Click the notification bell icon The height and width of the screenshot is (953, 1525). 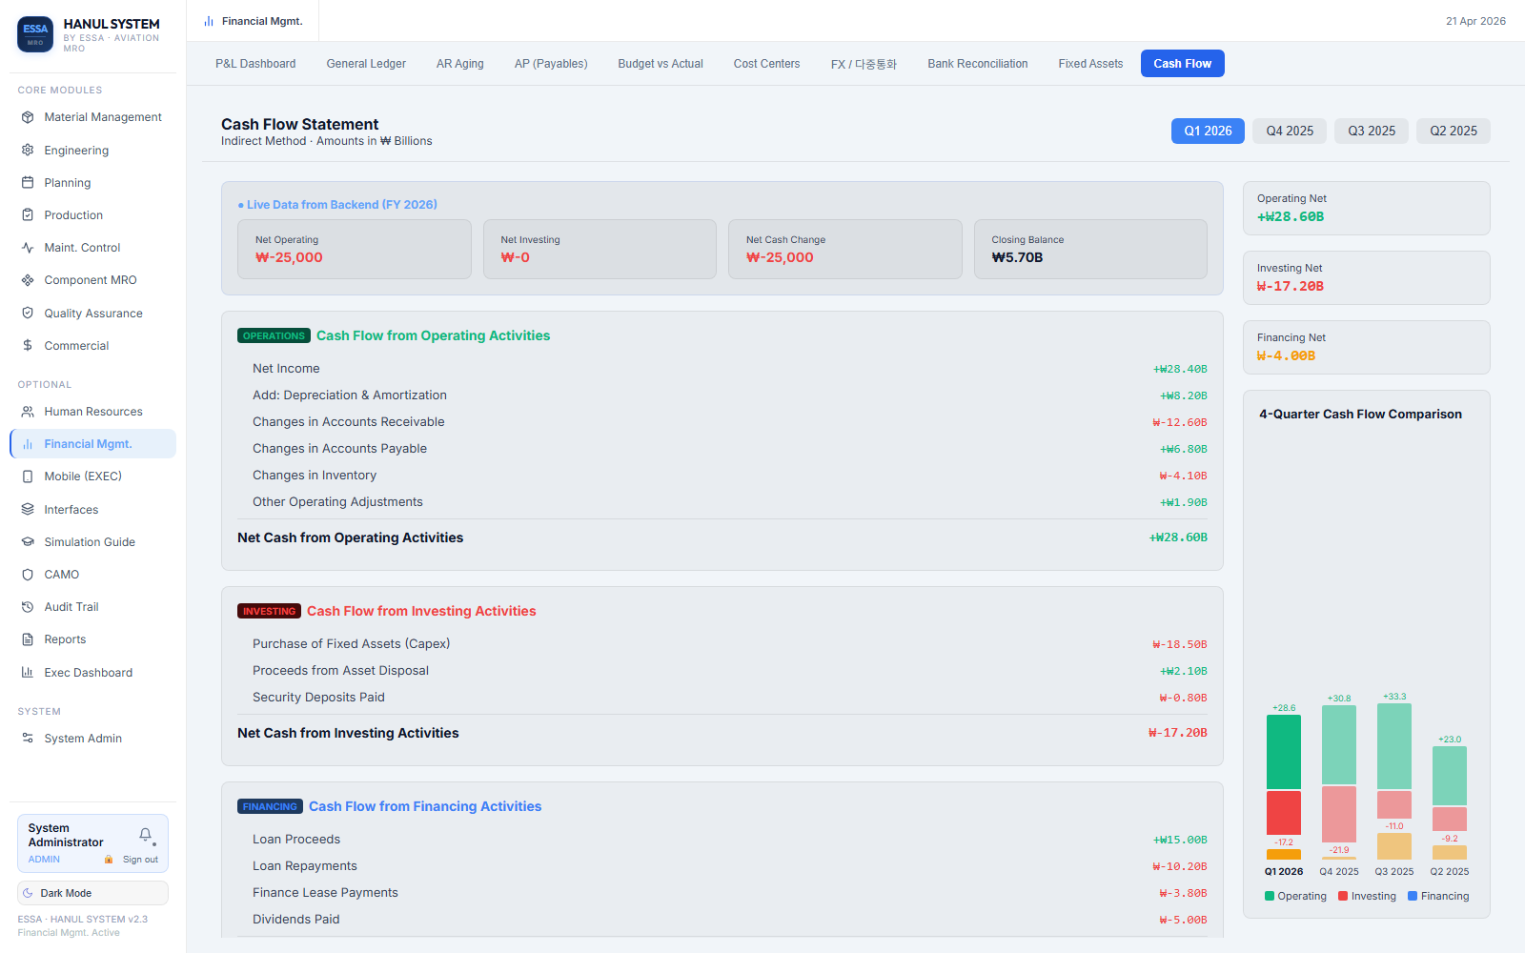click(146, 835)
